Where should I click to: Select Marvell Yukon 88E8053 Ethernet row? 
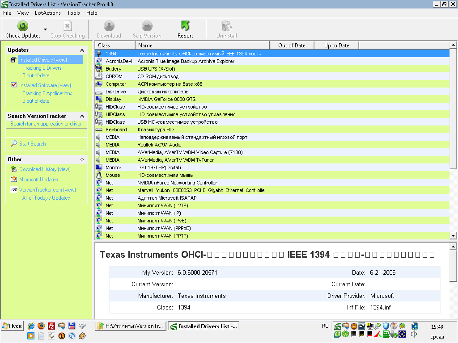coord(272,190)
